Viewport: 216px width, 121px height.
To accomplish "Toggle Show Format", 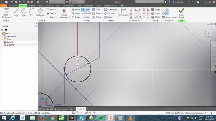I will click(x=169, y=17).
